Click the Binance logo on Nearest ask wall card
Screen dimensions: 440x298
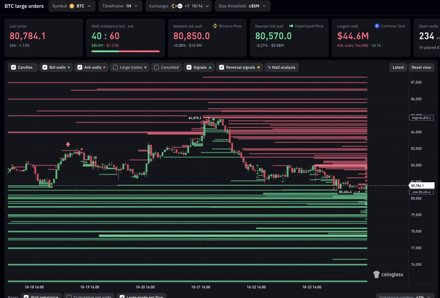[215, 26]
